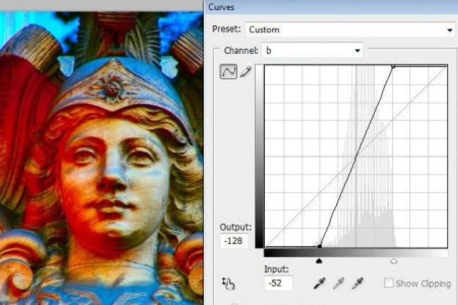Click the Output value field
458x305 pixels.
[234, 241]
